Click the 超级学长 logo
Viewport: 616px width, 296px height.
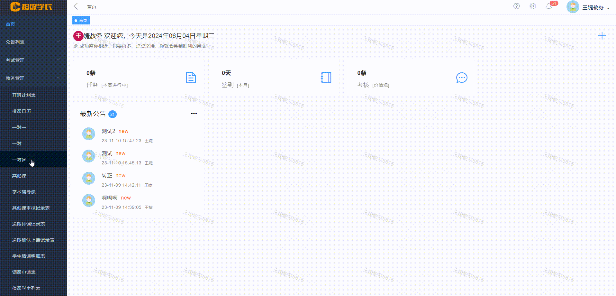pyautogui.click(x=31, y=7)
